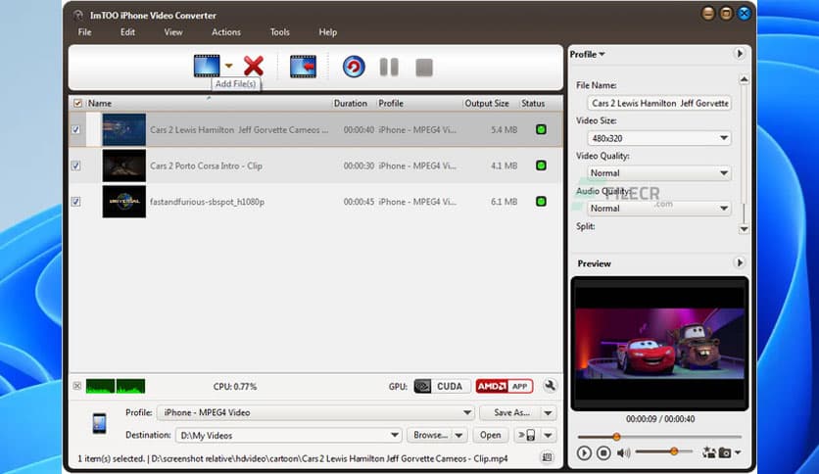Open the Add File(s) dropdown arrow

tap(229, 66)
